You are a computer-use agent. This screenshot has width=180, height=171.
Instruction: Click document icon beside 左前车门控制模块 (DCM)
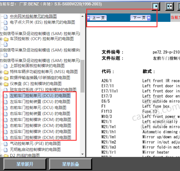pos(6,120)
